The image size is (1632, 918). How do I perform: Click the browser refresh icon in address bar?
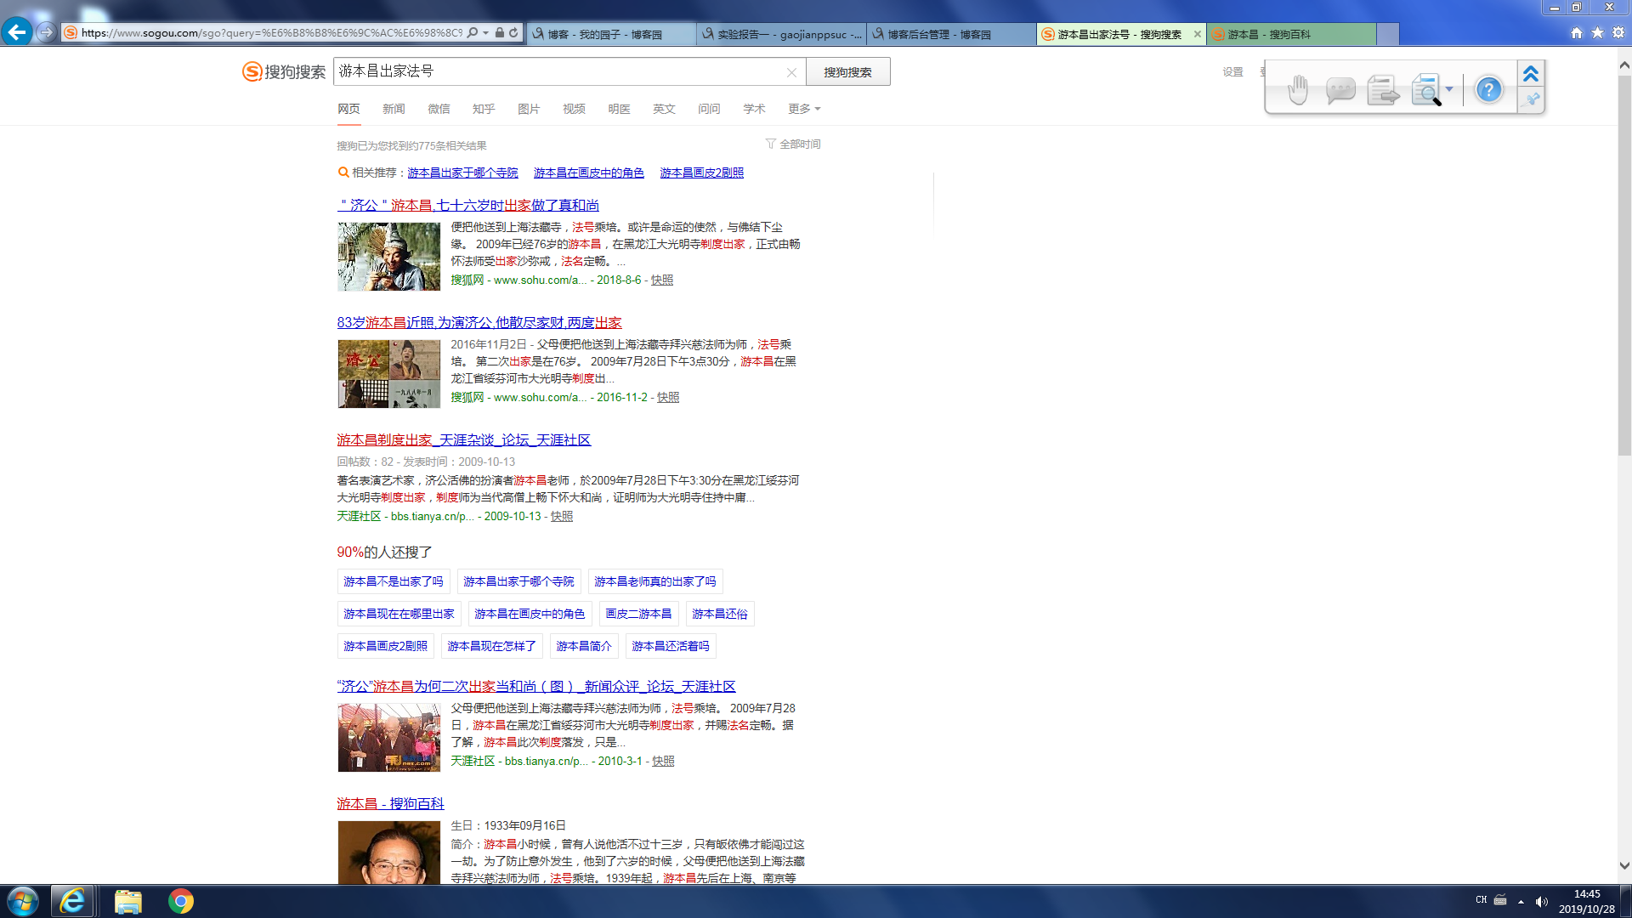coord(513,33)
